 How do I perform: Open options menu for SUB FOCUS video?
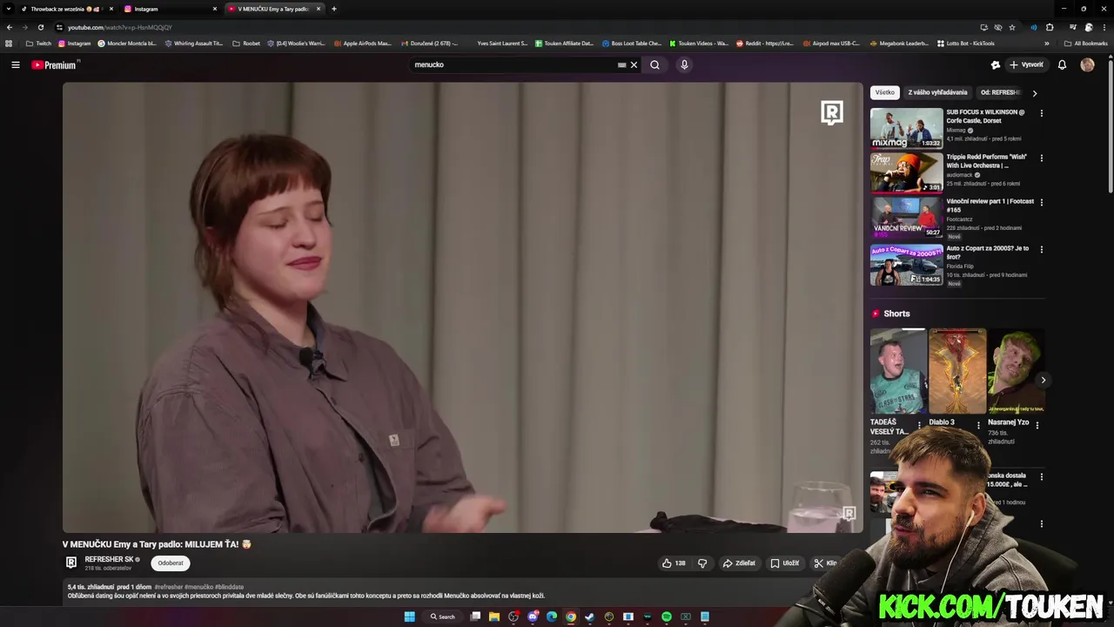click(x=1041, y=113)
